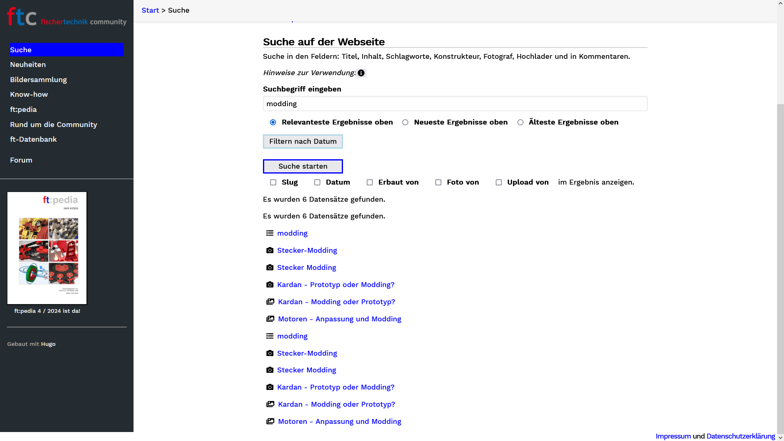
Task: Expand the Filtern nach Datum section
Action: (x=303, y=141)
